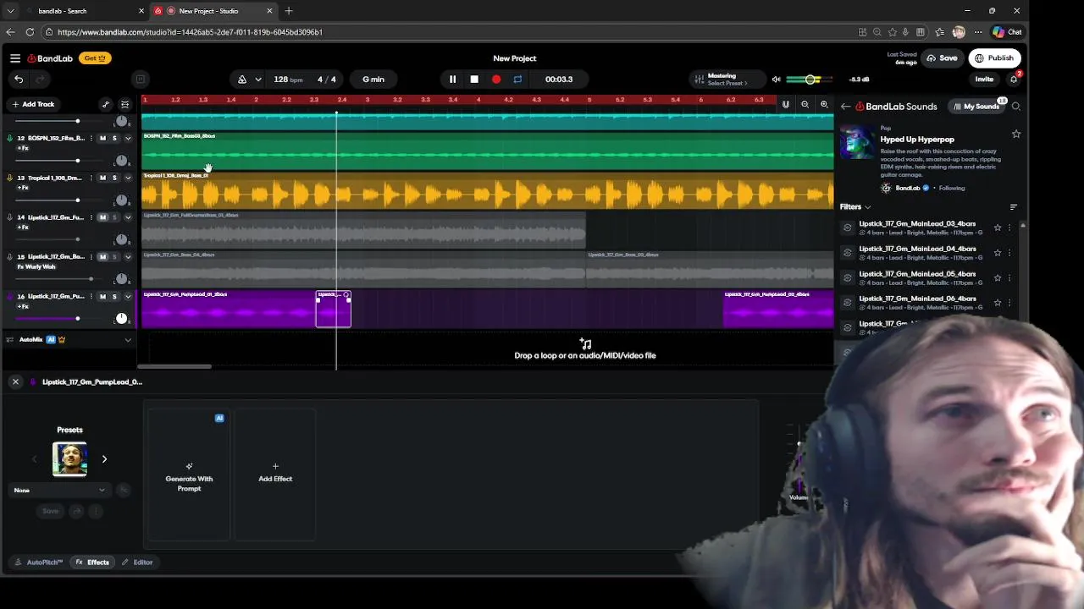
Task: Go back in BandLab Sounds panel
Action: click(845, 107)
